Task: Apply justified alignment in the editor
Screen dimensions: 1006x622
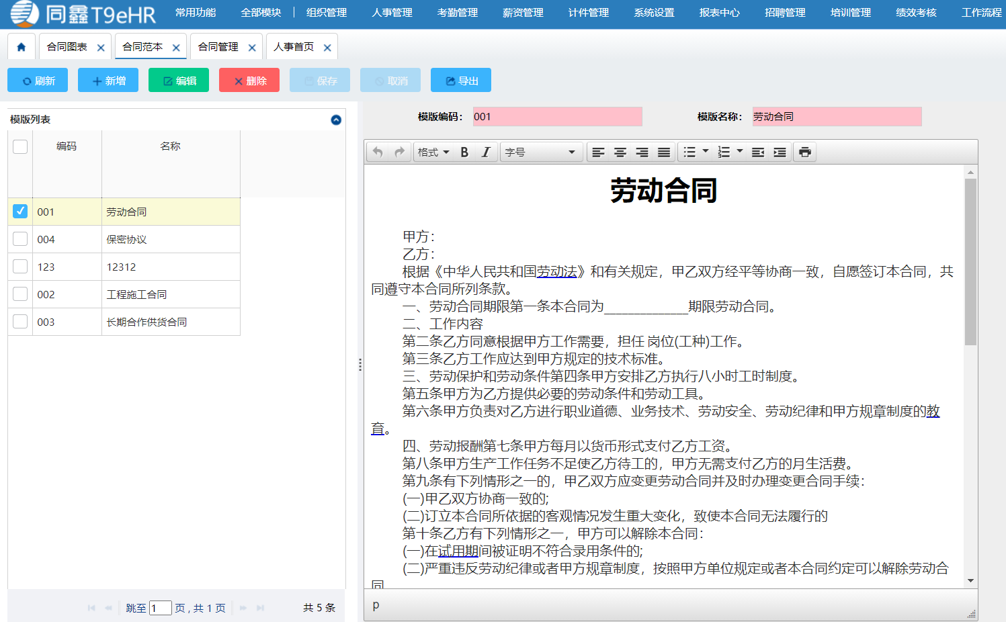Action: (664, 152)
